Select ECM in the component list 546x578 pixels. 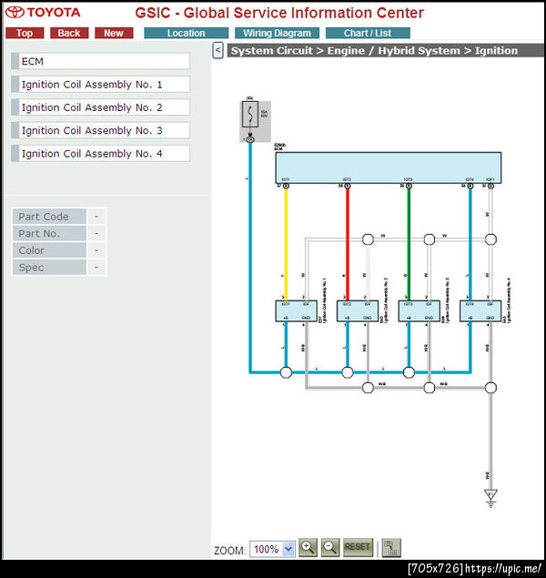pos(101,61)
